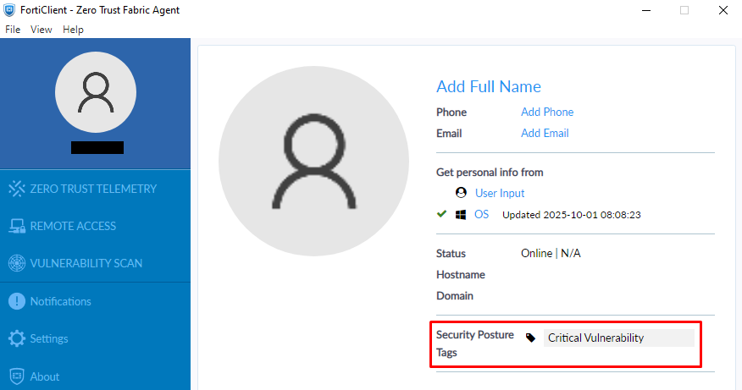Click the Critical Vulnerability tag

tap(619, 338)
